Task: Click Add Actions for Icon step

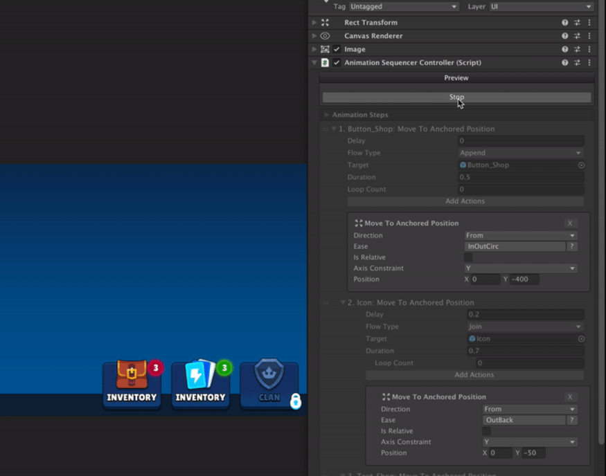Action: pos(474,375)
